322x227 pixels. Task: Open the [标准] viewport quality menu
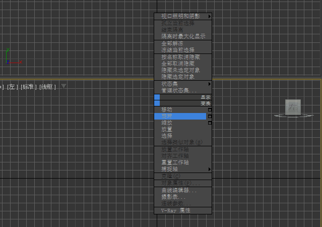click(29, 87)
